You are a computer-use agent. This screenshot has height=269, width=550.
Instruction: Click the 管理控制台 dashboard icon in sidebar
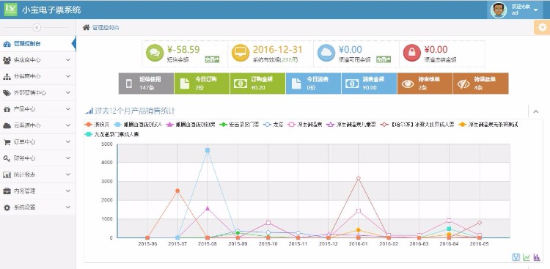[7, 44]
